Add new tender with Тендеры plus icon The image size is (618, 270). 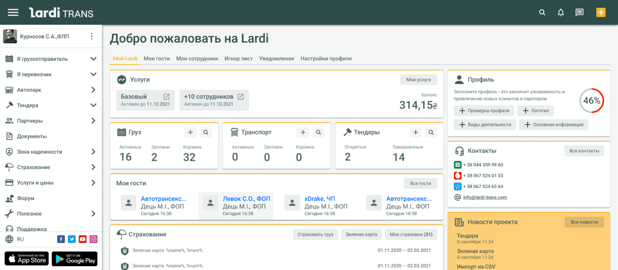pyautogui.click(x=416, y=132)
